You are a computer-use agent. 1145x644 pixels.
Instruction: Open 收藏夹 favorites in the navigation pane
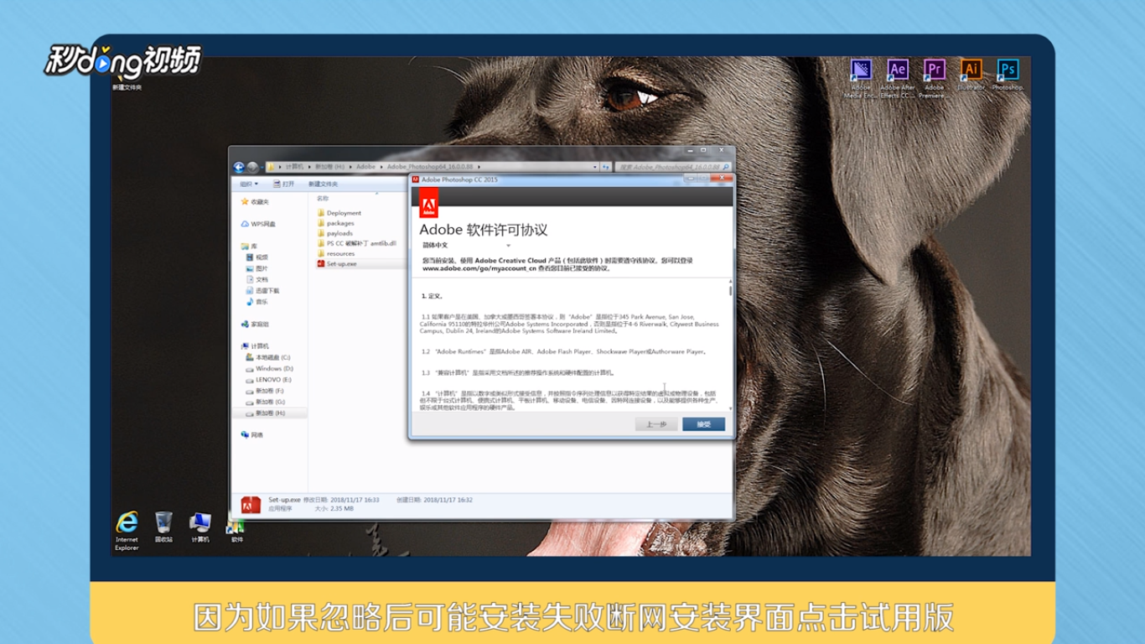click(255, 201)
